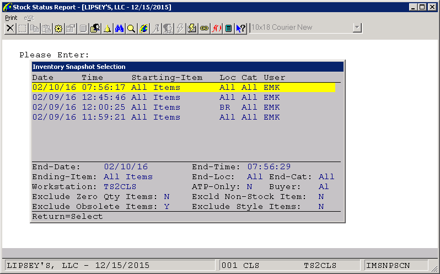Open settings with the yellow gear icon
Viewport: 440px width, 274px height.
pyautogui.click(x=58, y=28)
